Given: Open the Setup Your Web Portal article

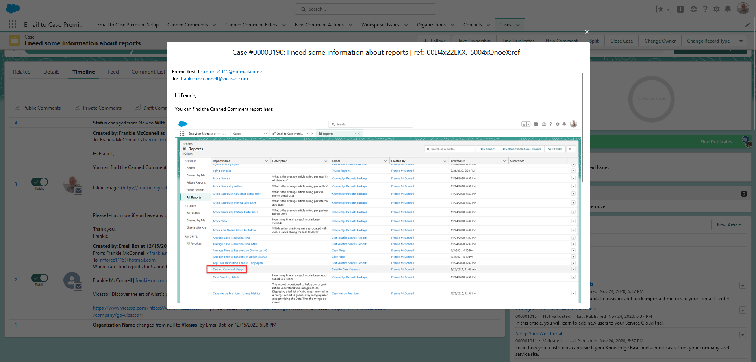Looking at the screenshot, I should [x=539, y=334].
